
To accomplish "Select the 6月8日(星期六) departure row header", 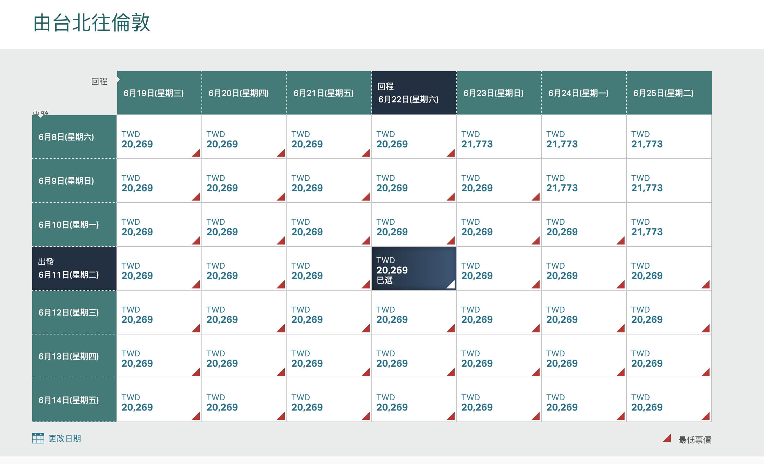I will click(x=74, y=137).
